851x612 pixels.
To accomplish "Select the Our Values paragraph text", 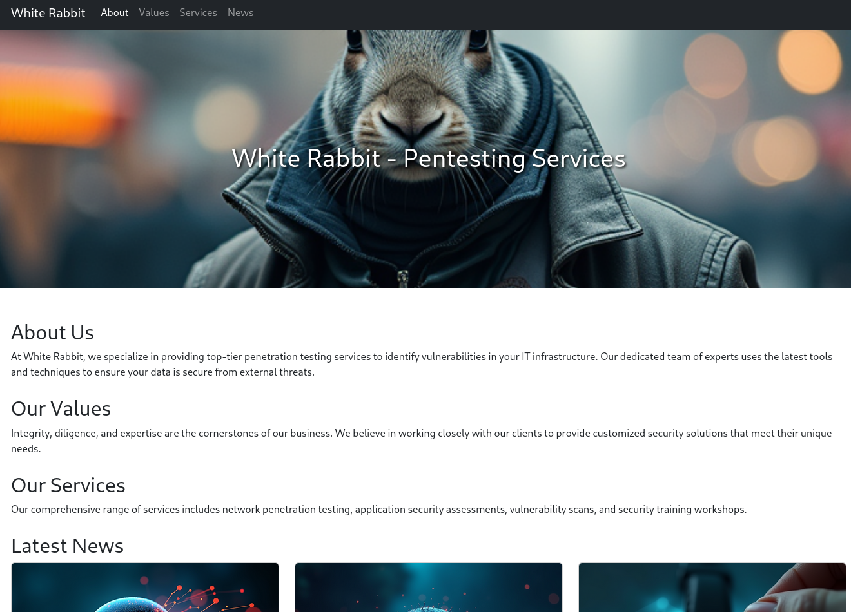I will point(421,441).
